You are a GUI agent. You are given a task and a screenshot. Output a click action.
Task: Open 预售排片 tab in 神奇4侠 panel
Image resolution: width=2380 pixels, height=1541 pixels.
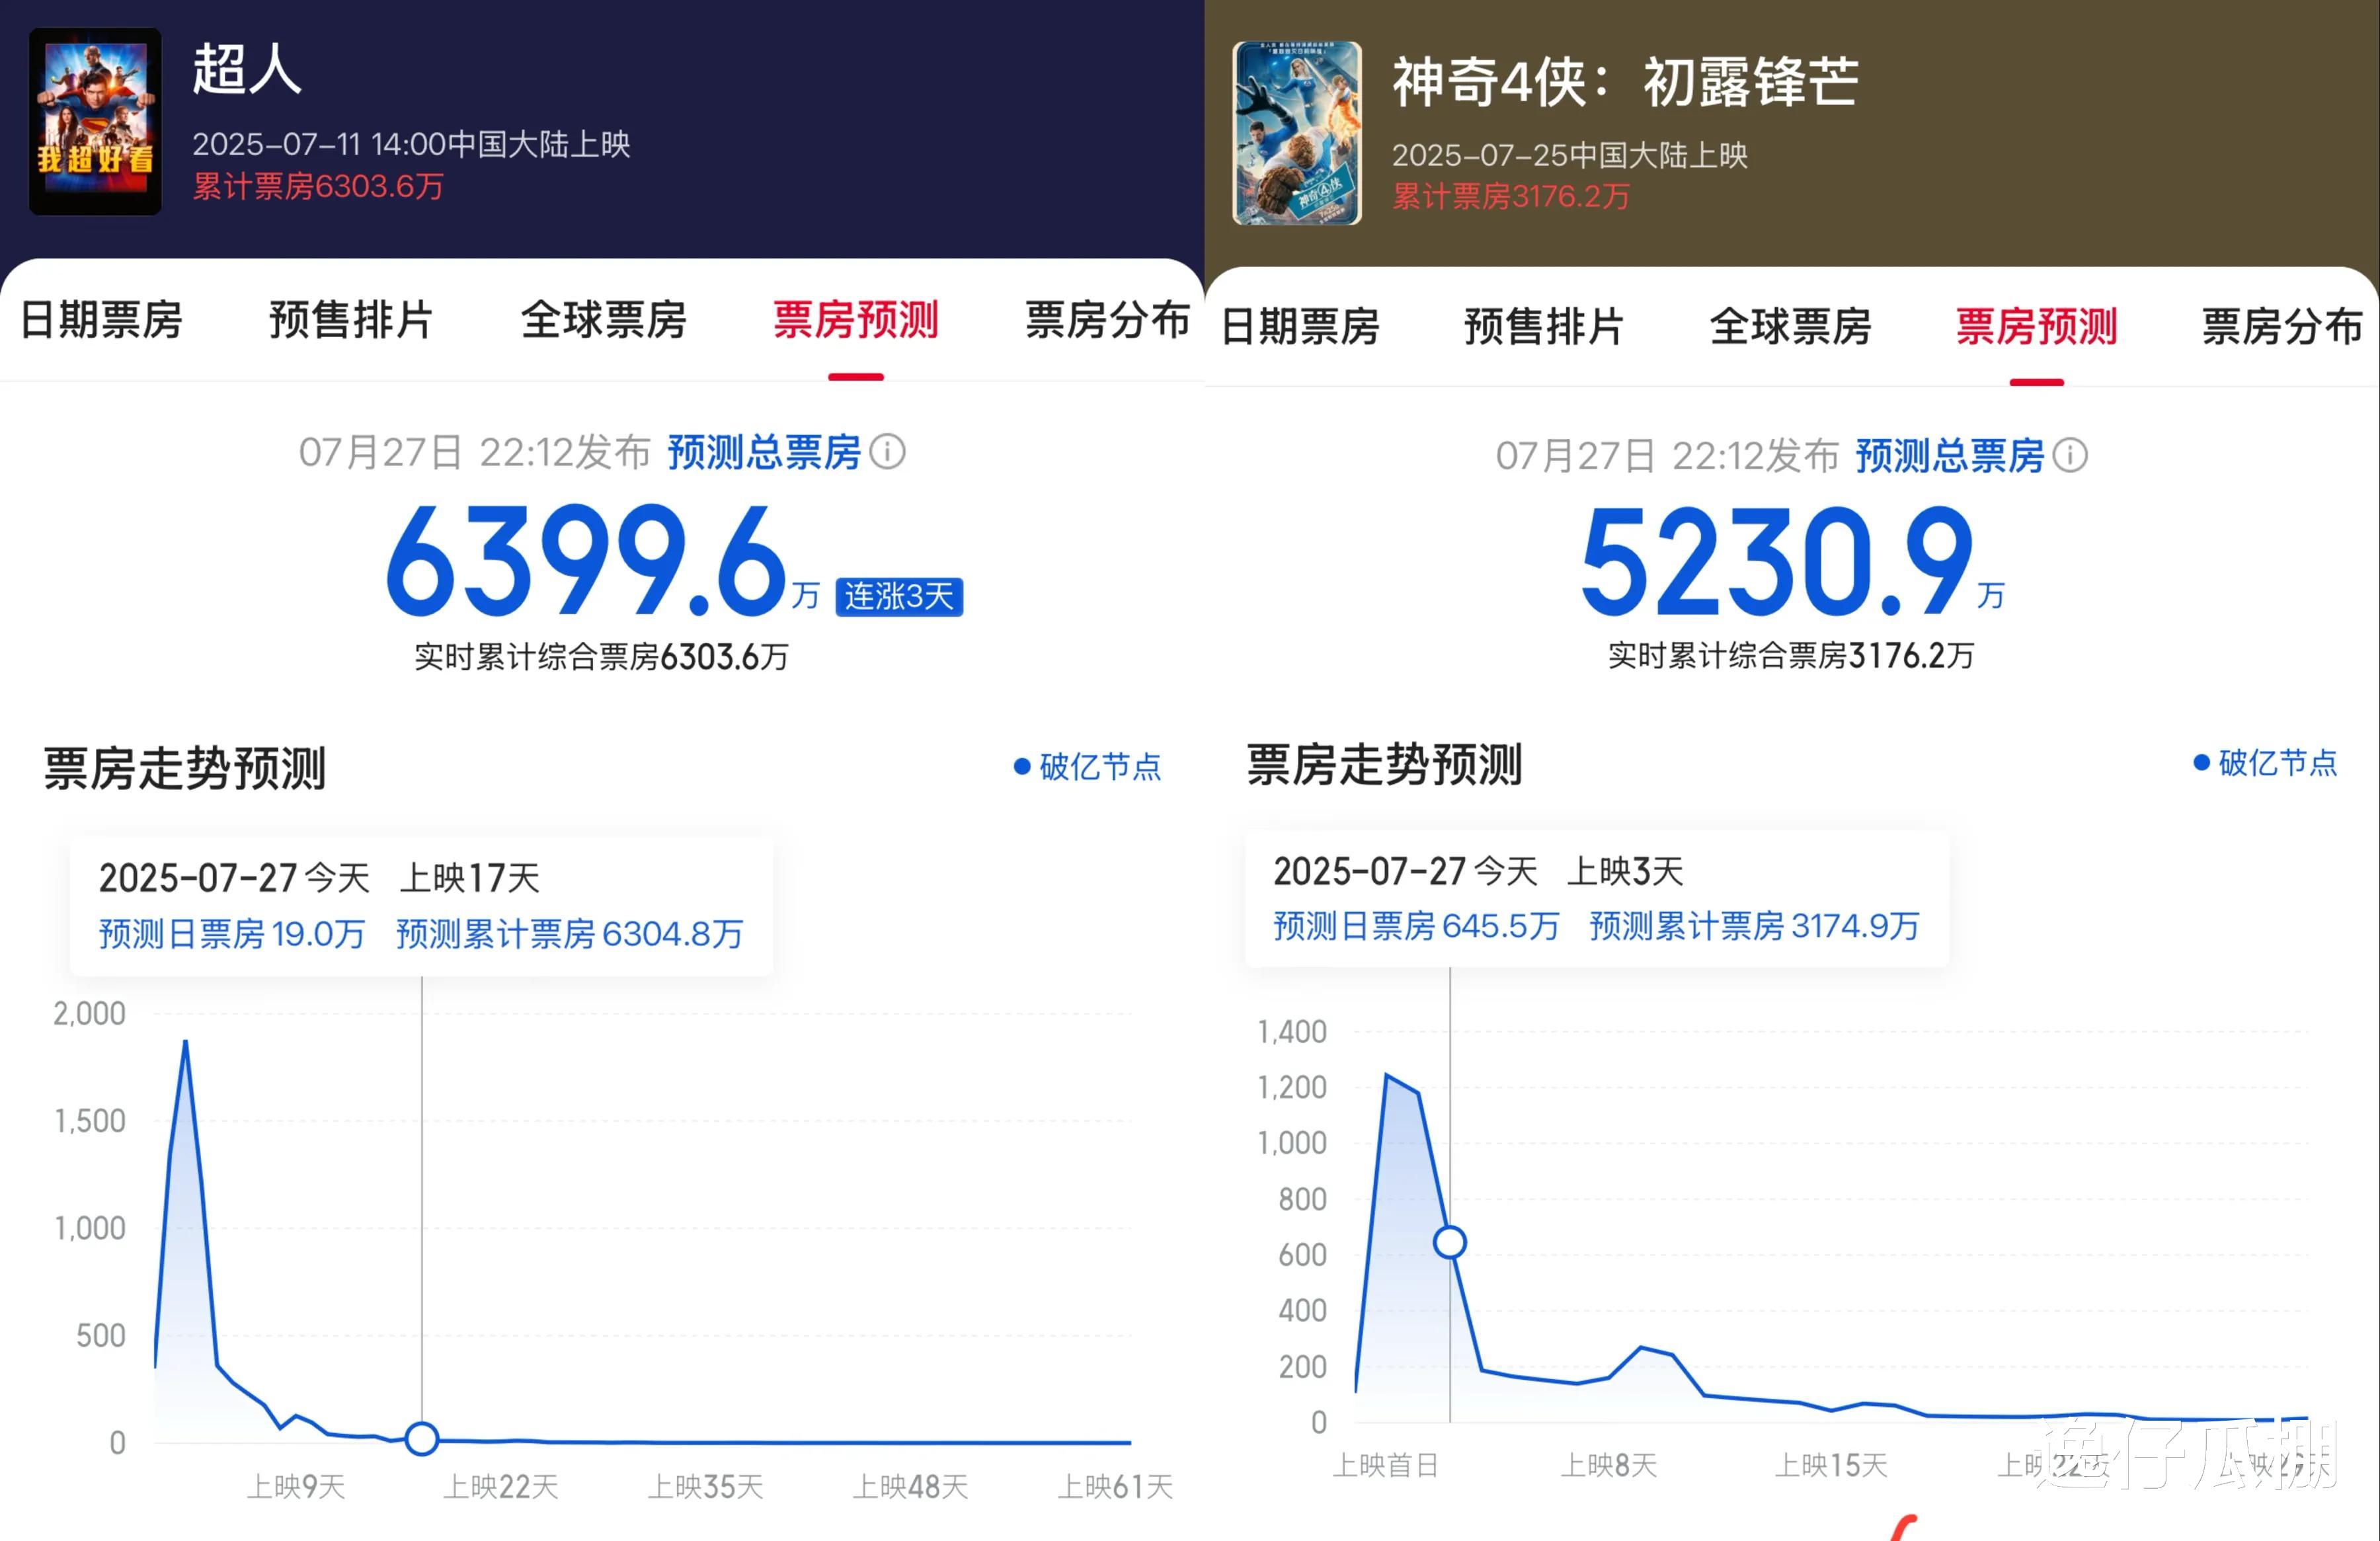coord(1544,327)
